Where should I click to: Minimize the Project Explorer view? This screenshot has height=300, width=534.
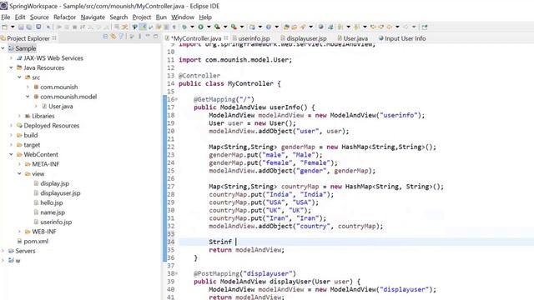pyautogui.click(x=148, y=36)
